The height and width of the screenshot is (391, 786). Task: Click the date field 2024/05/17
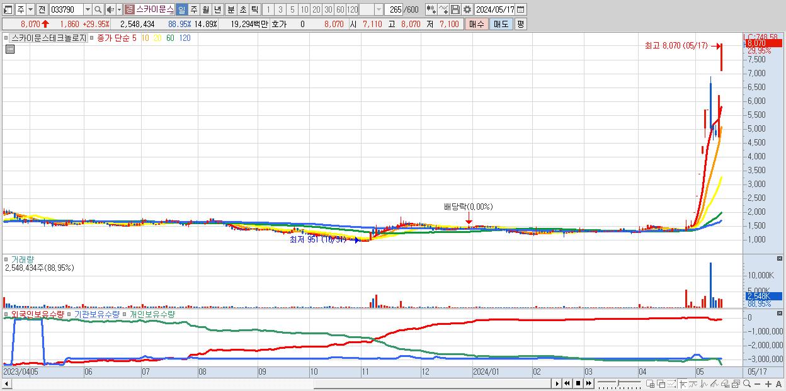click(x=495, y=9)
